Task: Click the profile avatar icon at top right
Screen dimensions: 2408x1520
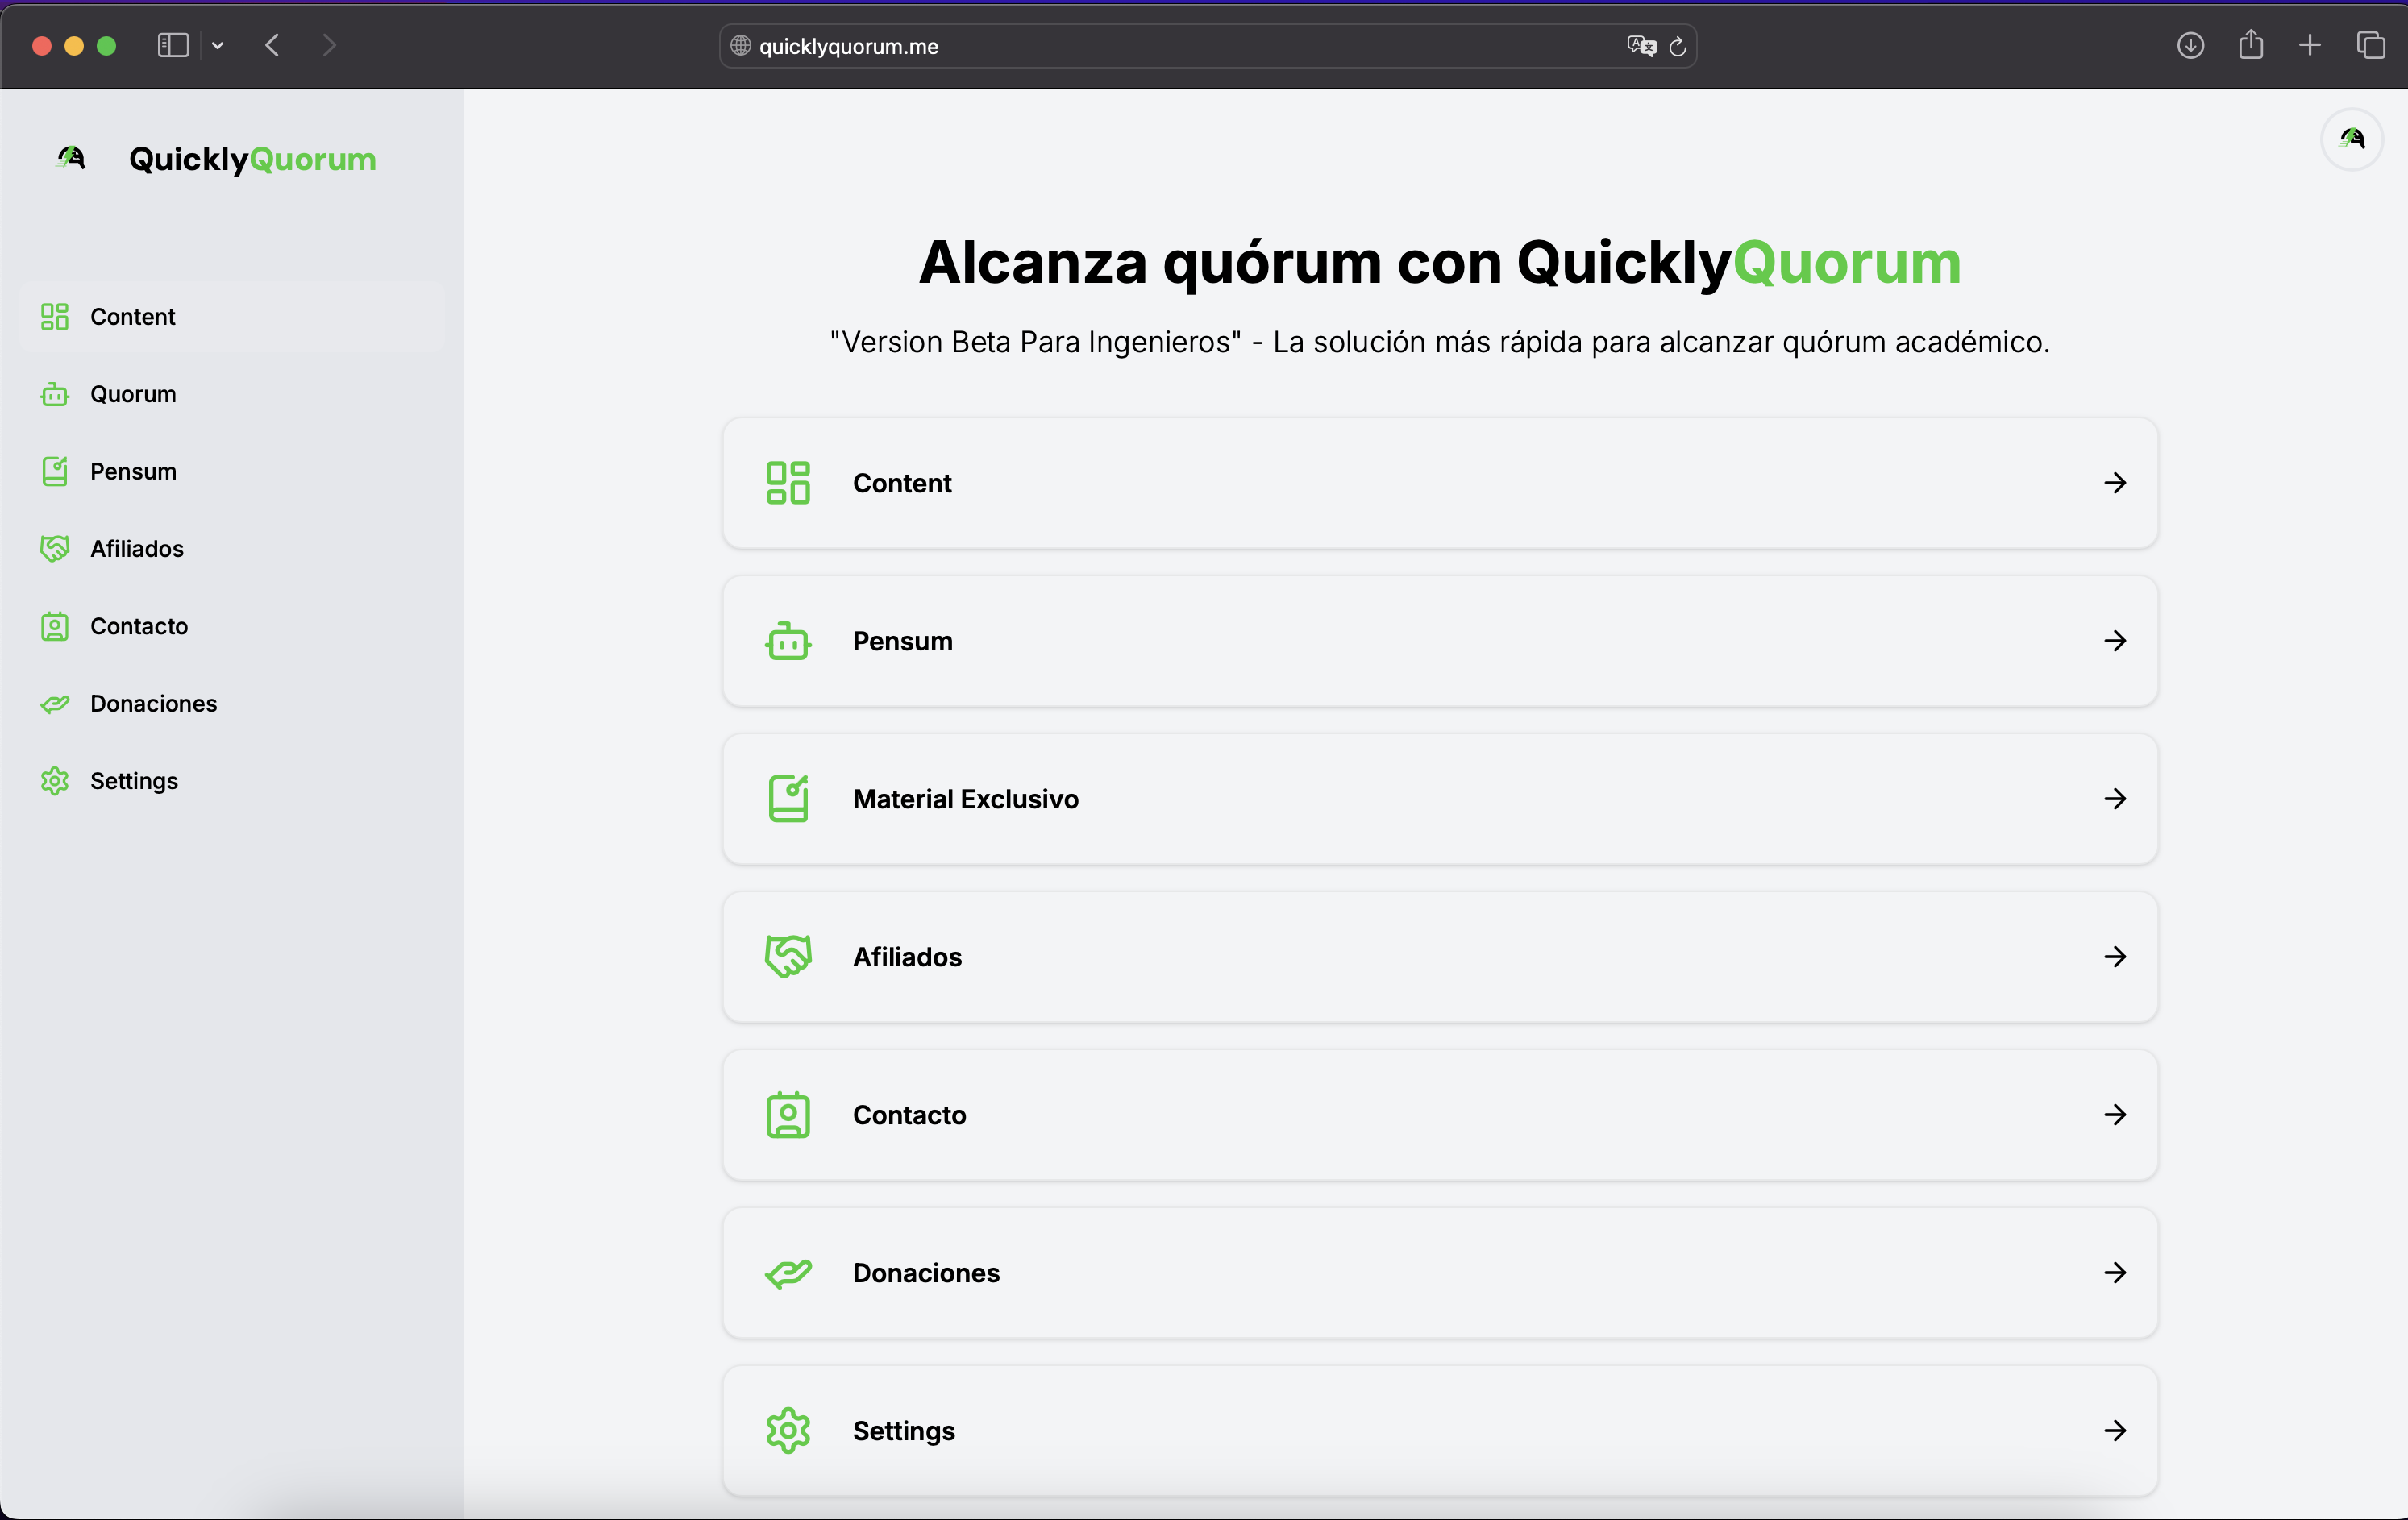Action: pyautogui.click(x=2351, y=139)
